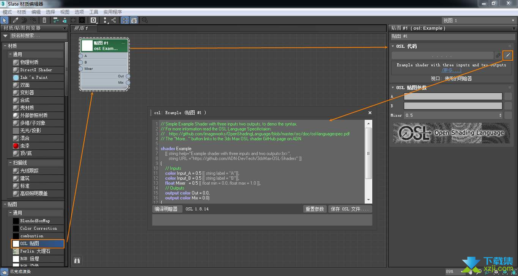Viewport: 518px width, 276px height.
Task: Open the 材质 menu
Action: tap(22, 12)
